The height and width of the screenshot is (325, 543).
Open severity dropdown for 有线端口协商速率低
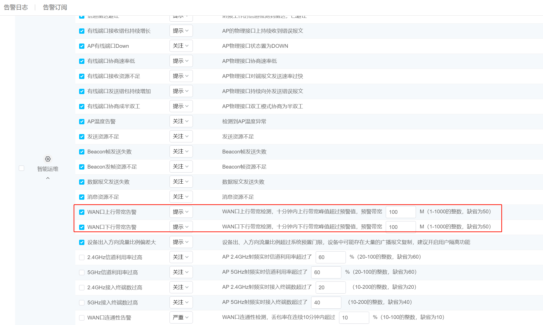click(x=181, y=61)
